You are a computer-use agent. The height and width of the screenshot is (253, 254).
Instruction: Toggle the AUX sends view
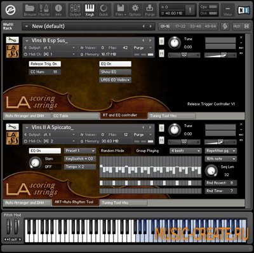tap(237, 26)
